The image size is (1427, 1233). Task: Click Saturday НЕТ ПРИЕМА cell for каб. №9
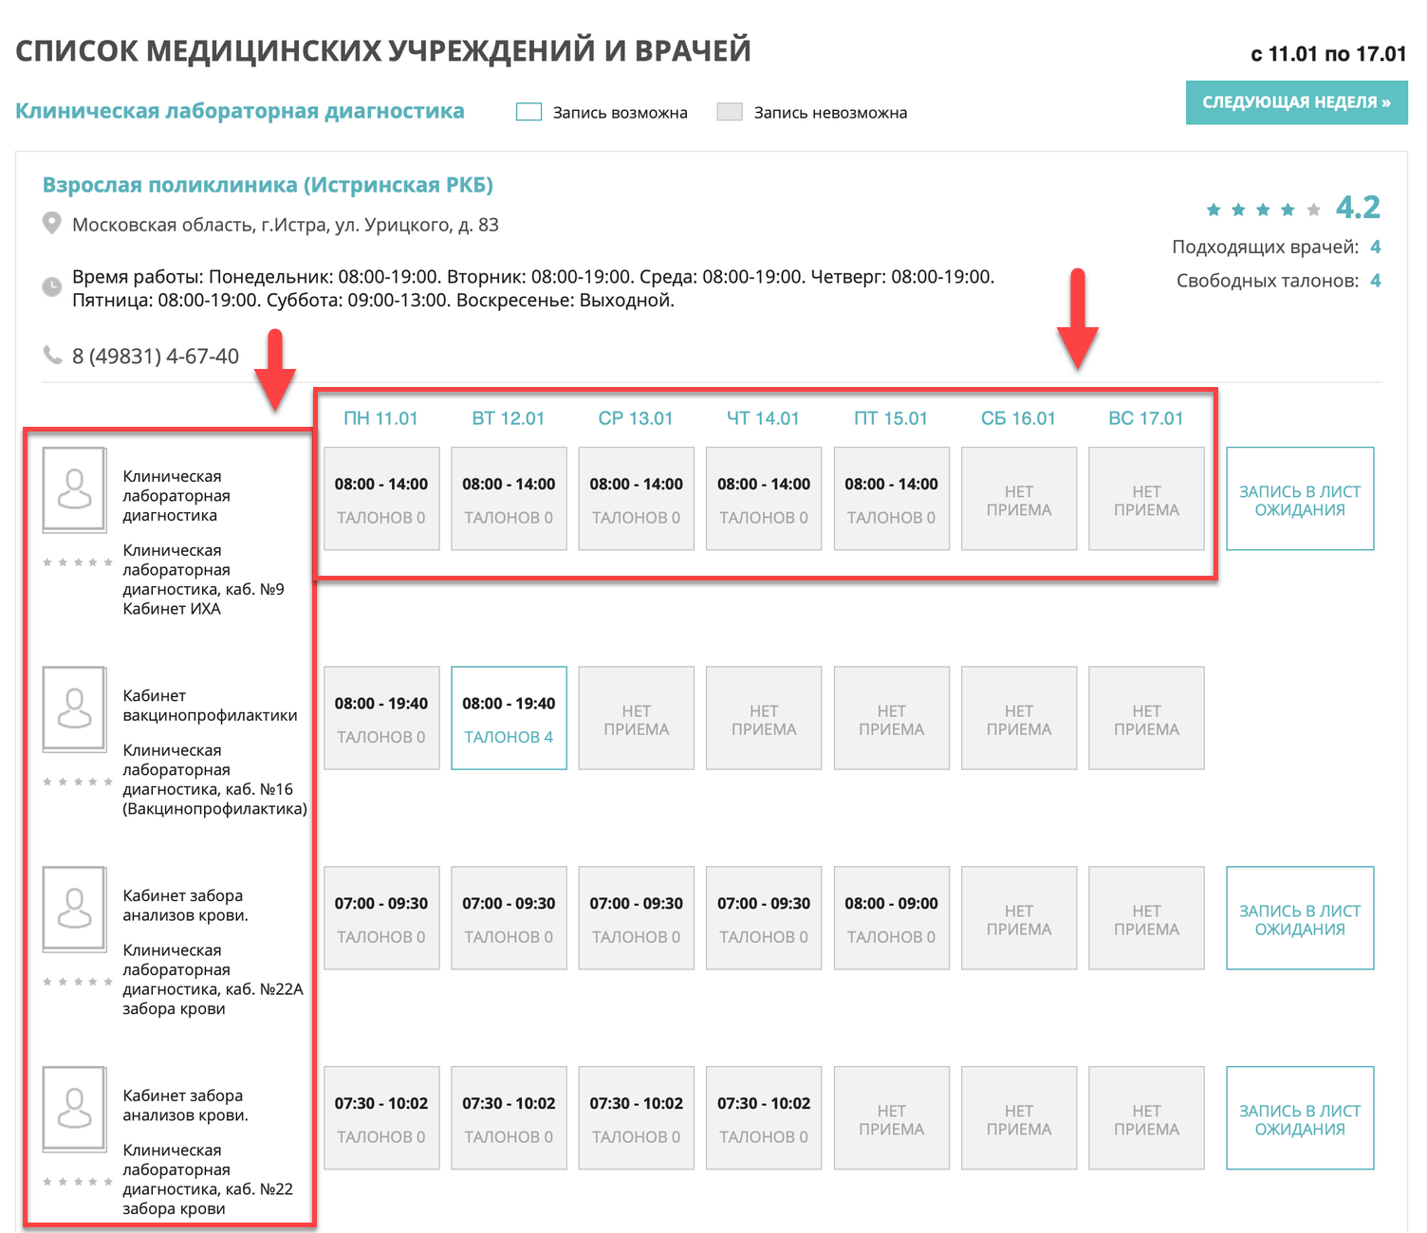tap(1019, 499)
